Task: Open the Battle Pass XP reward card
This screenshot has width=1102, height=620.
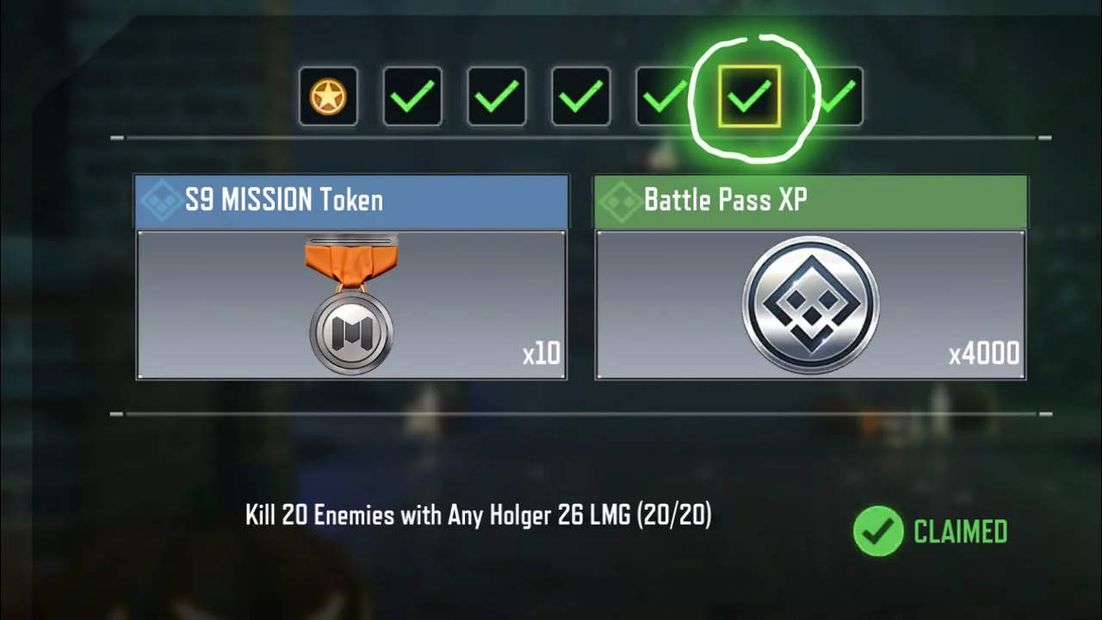Action: tap(810, 277)
